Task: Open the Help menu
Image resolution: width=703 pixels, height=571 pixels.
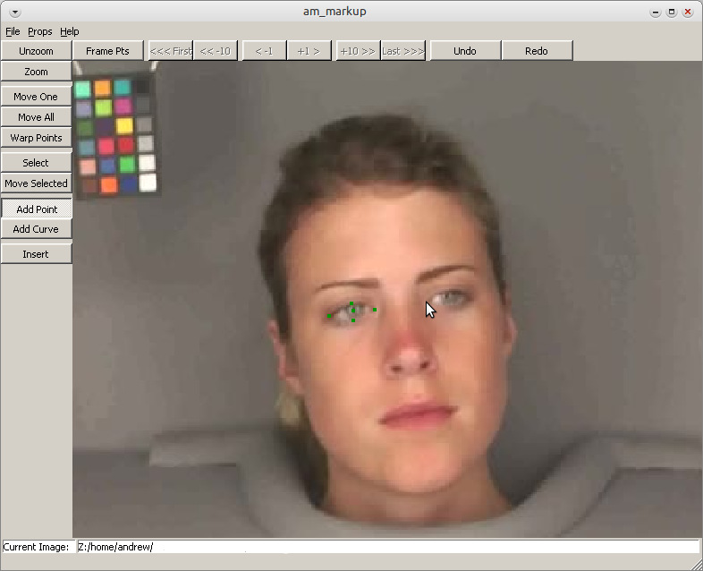Action: [70, 31]
